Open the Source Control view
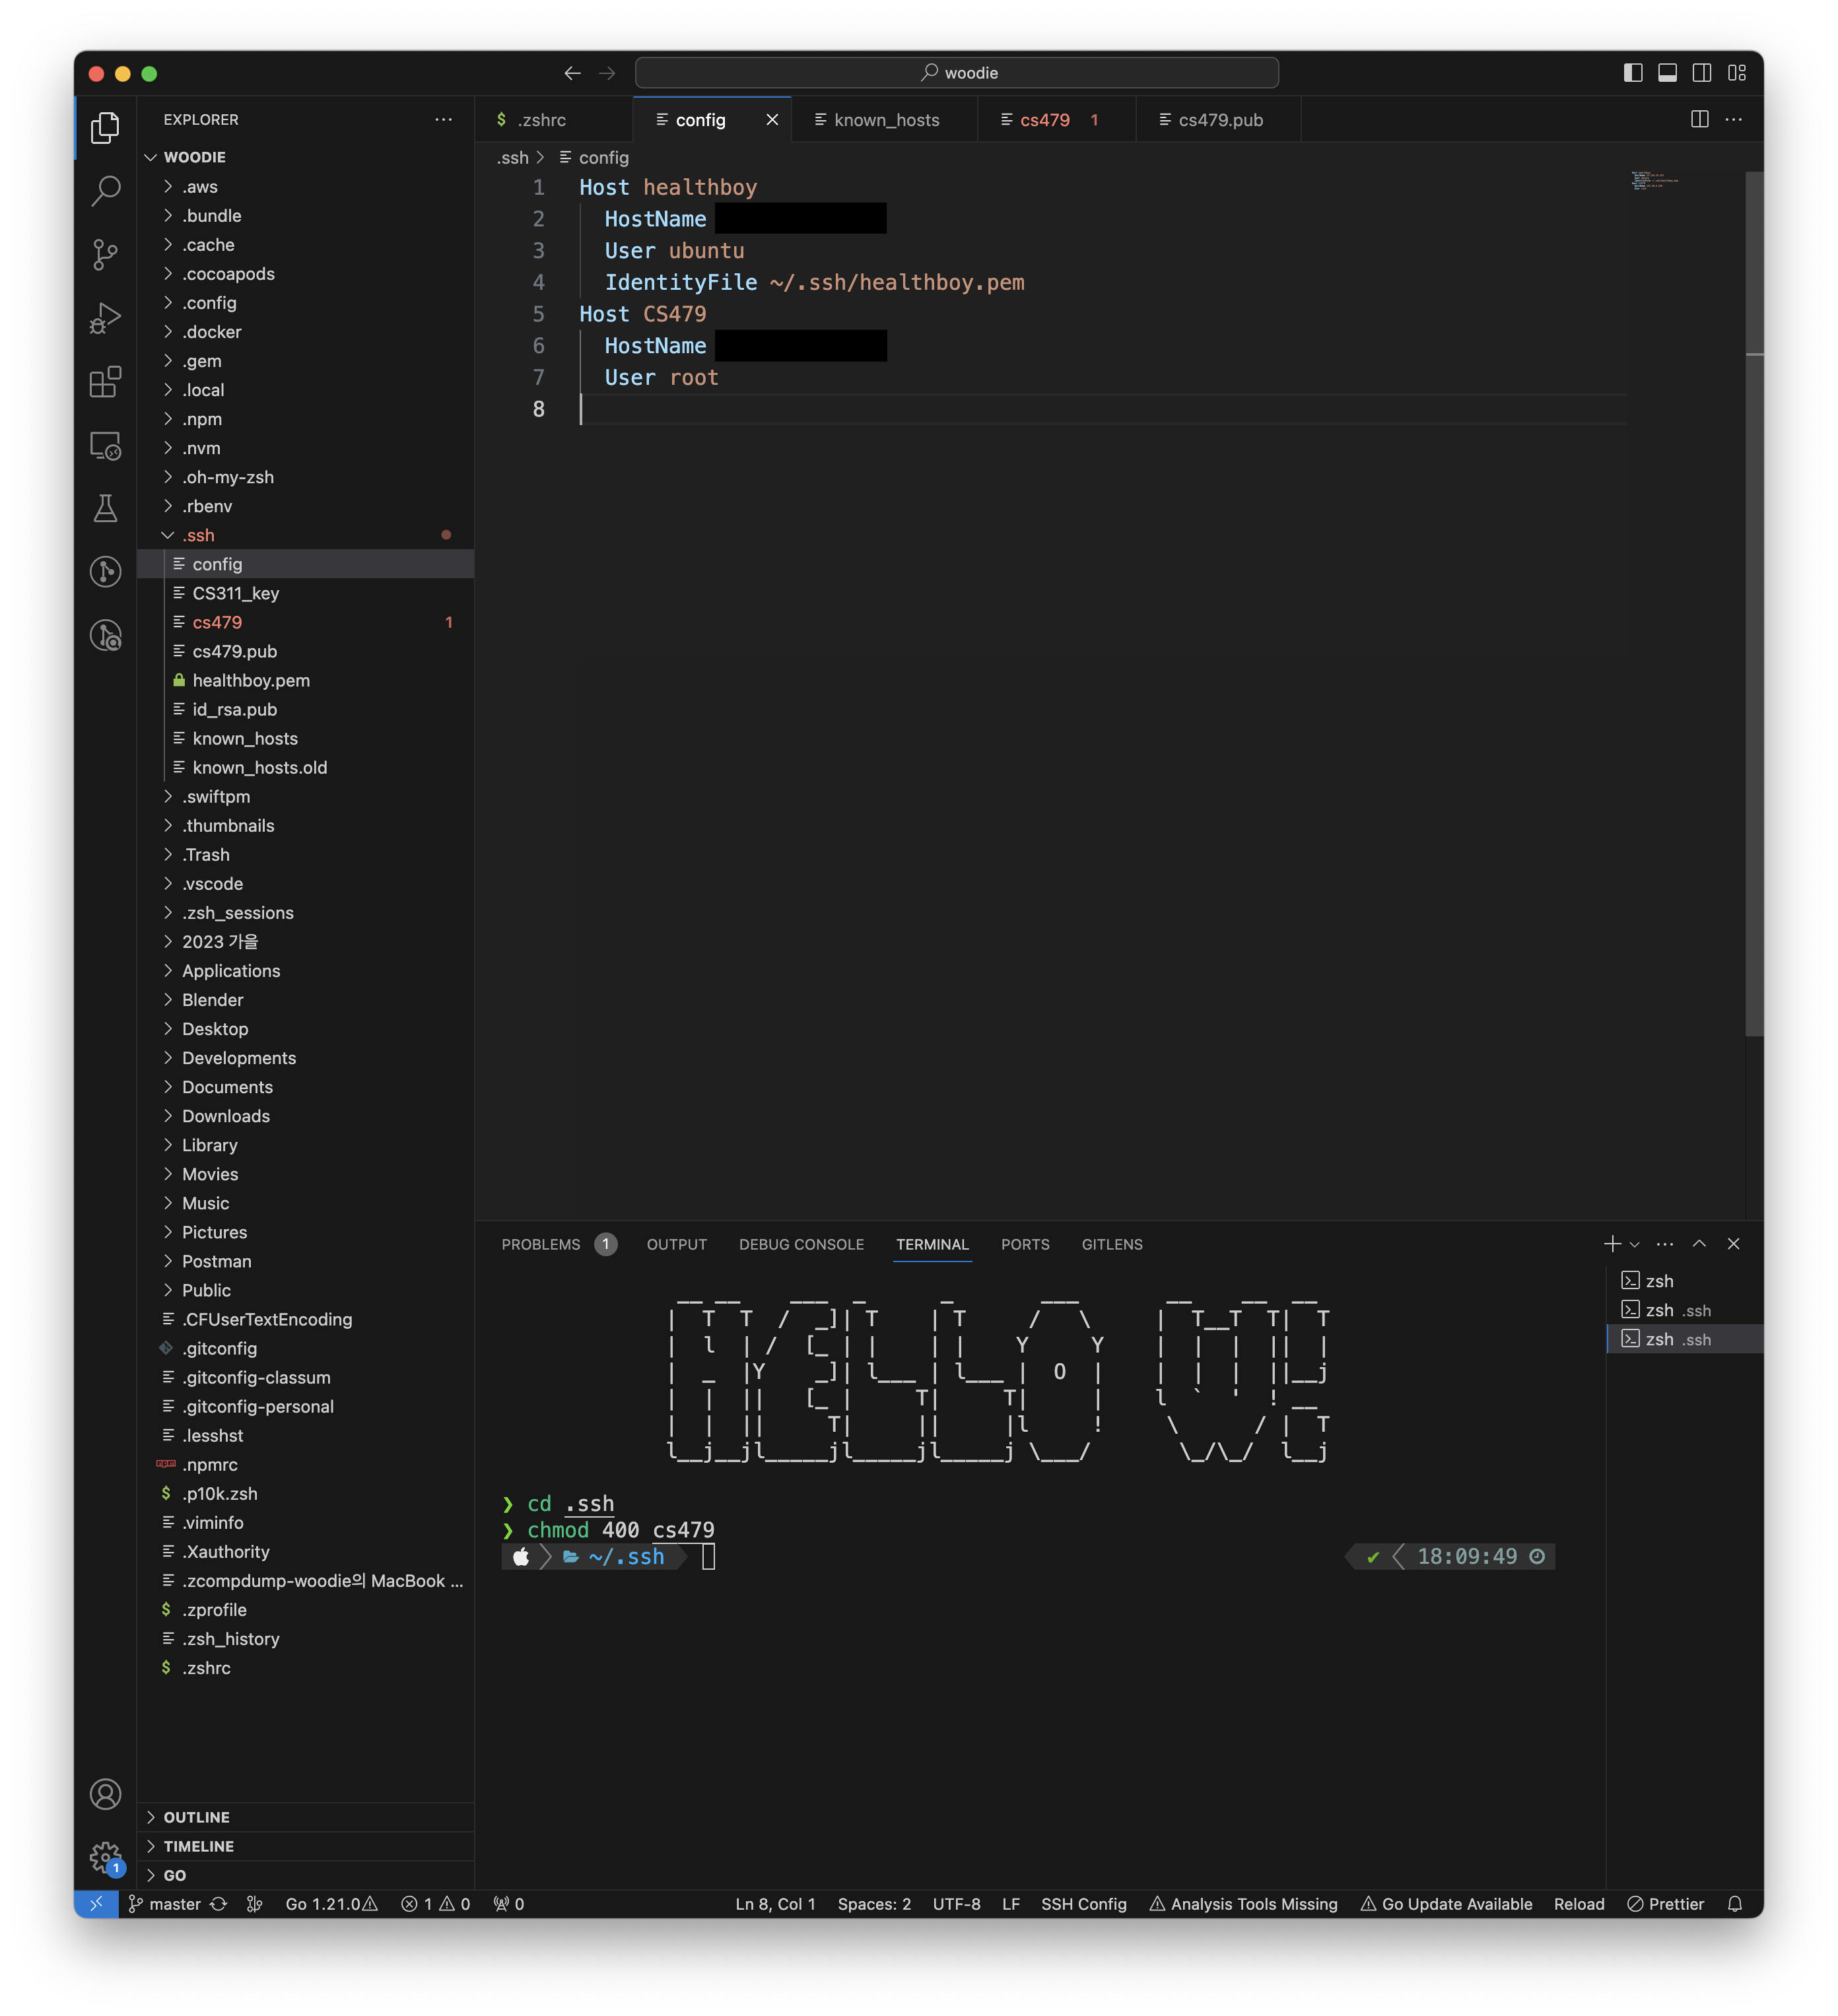 105,254
